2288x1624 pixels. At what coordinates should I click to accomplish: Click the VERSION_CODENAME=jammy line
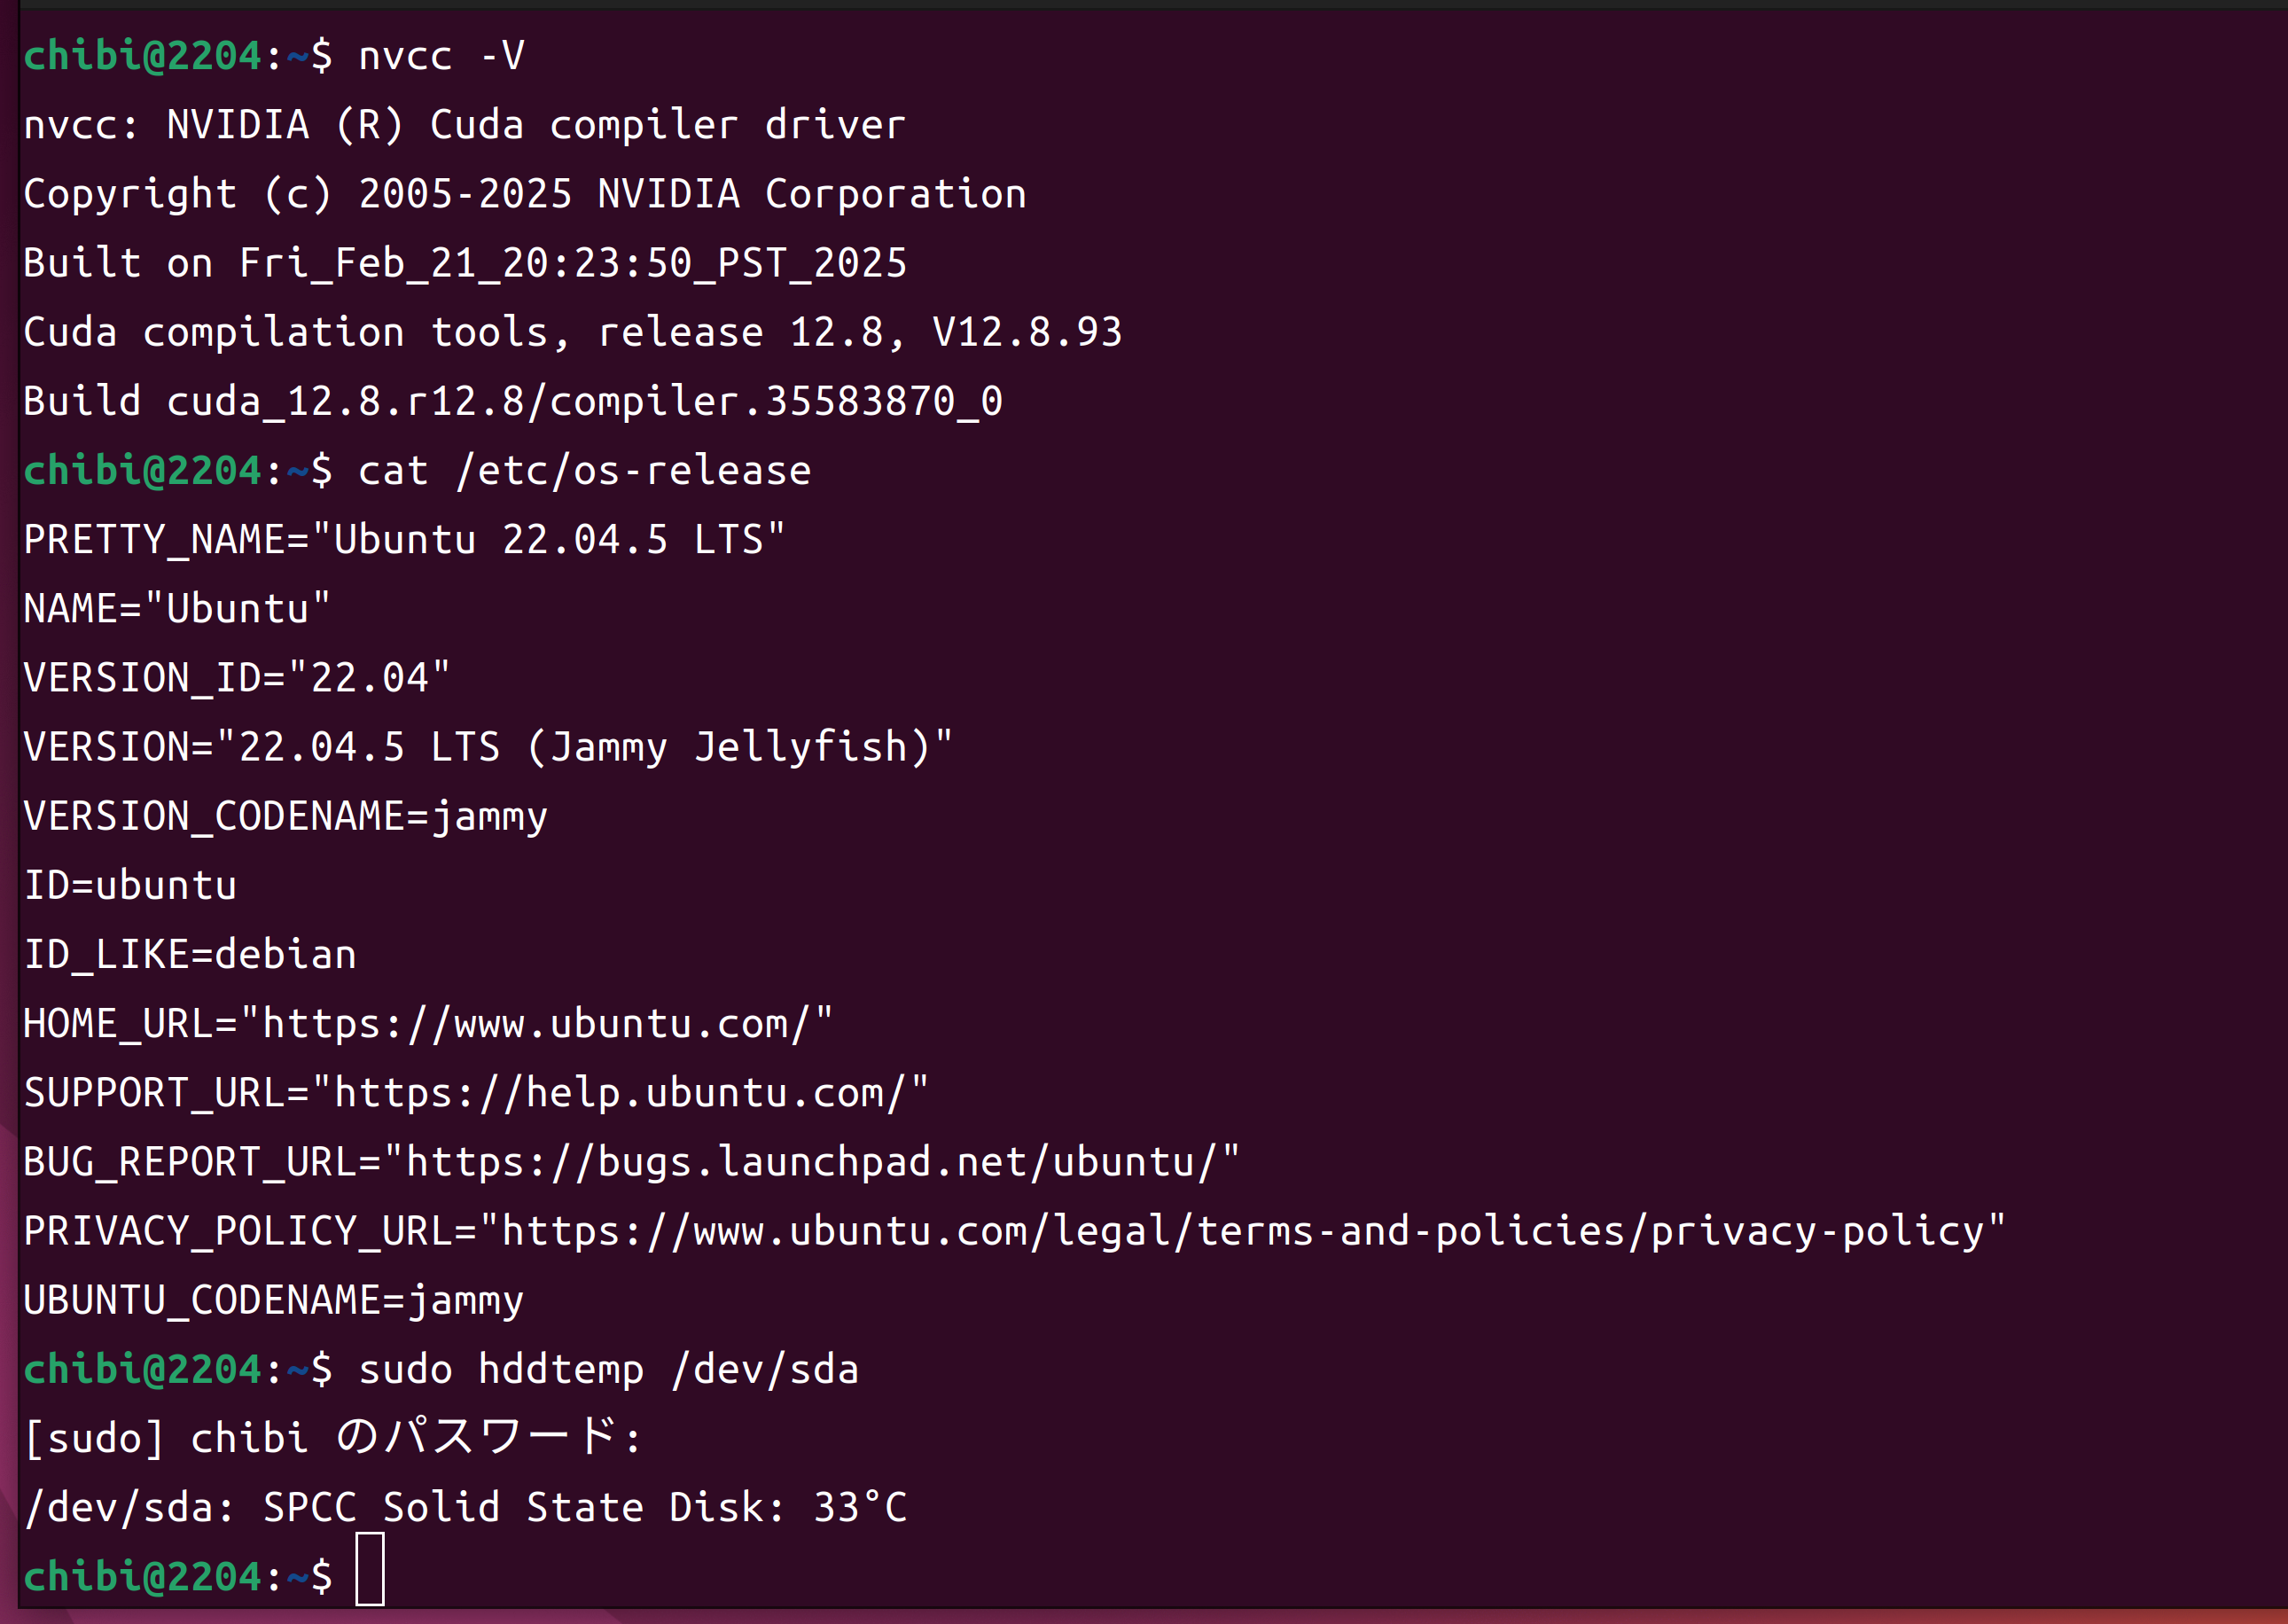tap(286, 817)
